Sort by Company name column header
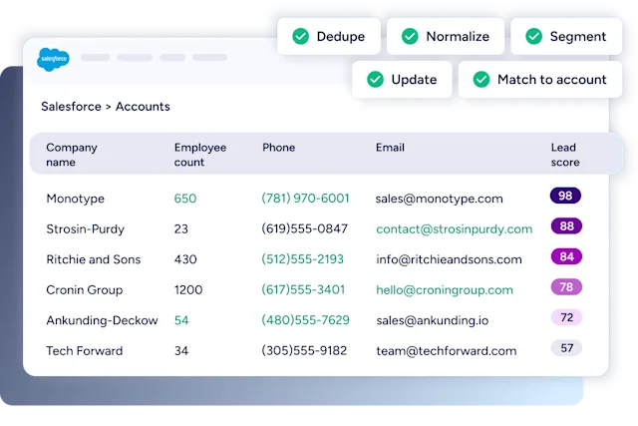This screenshot has width=638, height=426. pos(72,155)
